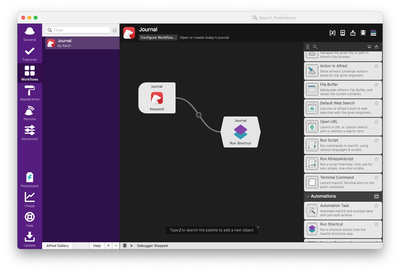The height and width of the screenshot is (272, 400).
Task: Expand all palette sections
Action: (x=369, y=47)
